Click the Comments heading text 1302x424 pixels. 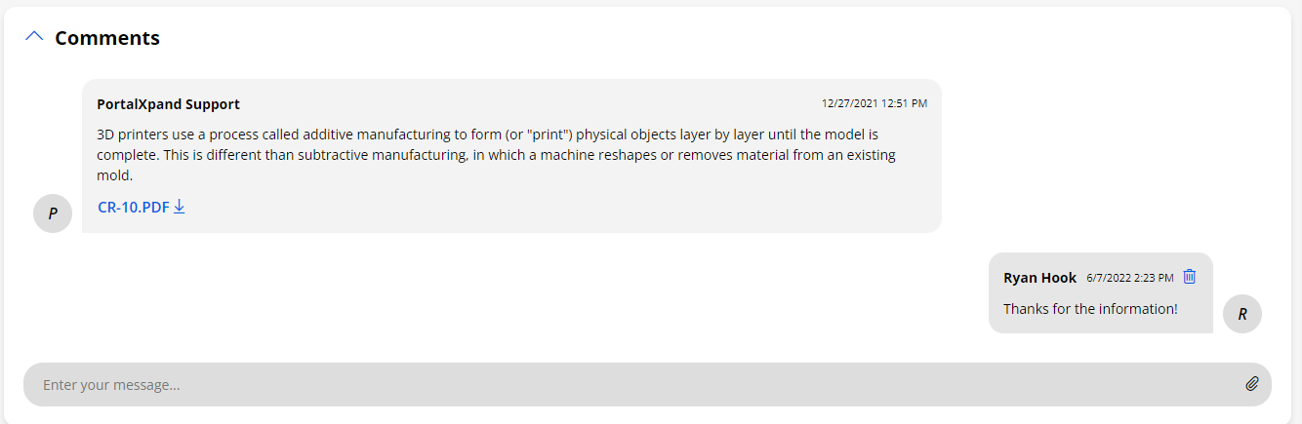pyautogui.click(x=107, y=38)
